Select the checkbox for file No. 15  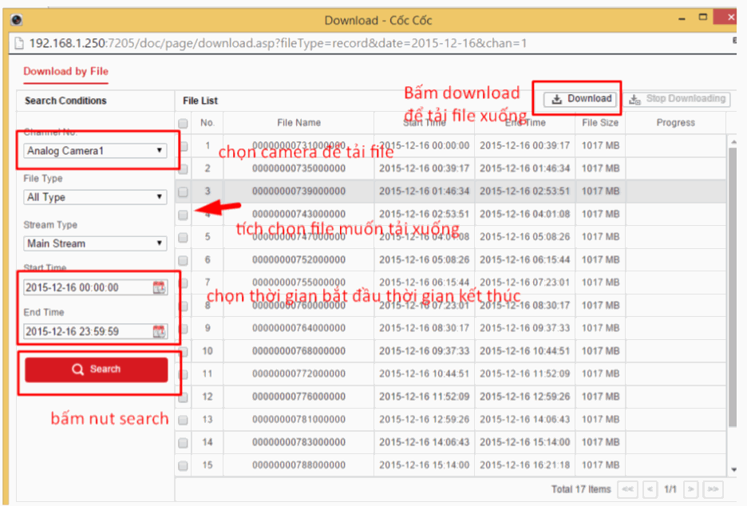[x=183, y=465]
